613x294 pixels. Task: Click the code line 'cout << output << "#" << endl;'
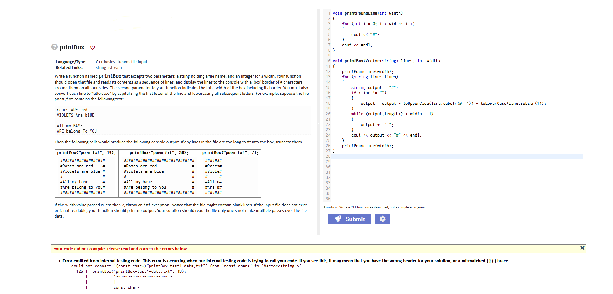[x=386, y=135]
